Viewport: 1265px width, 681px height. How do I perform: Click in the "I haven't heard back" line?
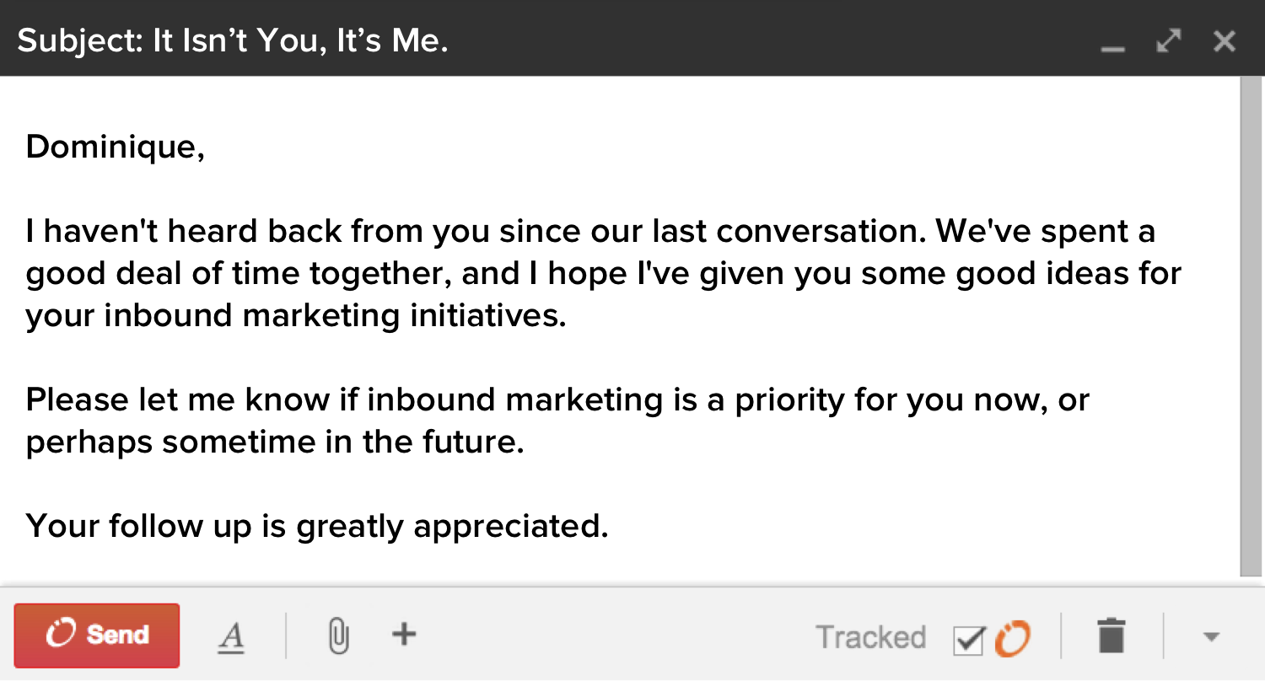point(590,232)
